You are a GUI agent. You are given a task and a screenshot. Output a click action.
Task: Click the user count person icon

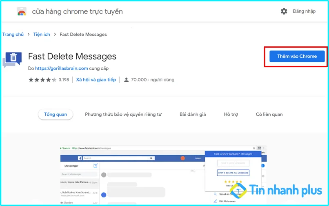coord(126,80)
